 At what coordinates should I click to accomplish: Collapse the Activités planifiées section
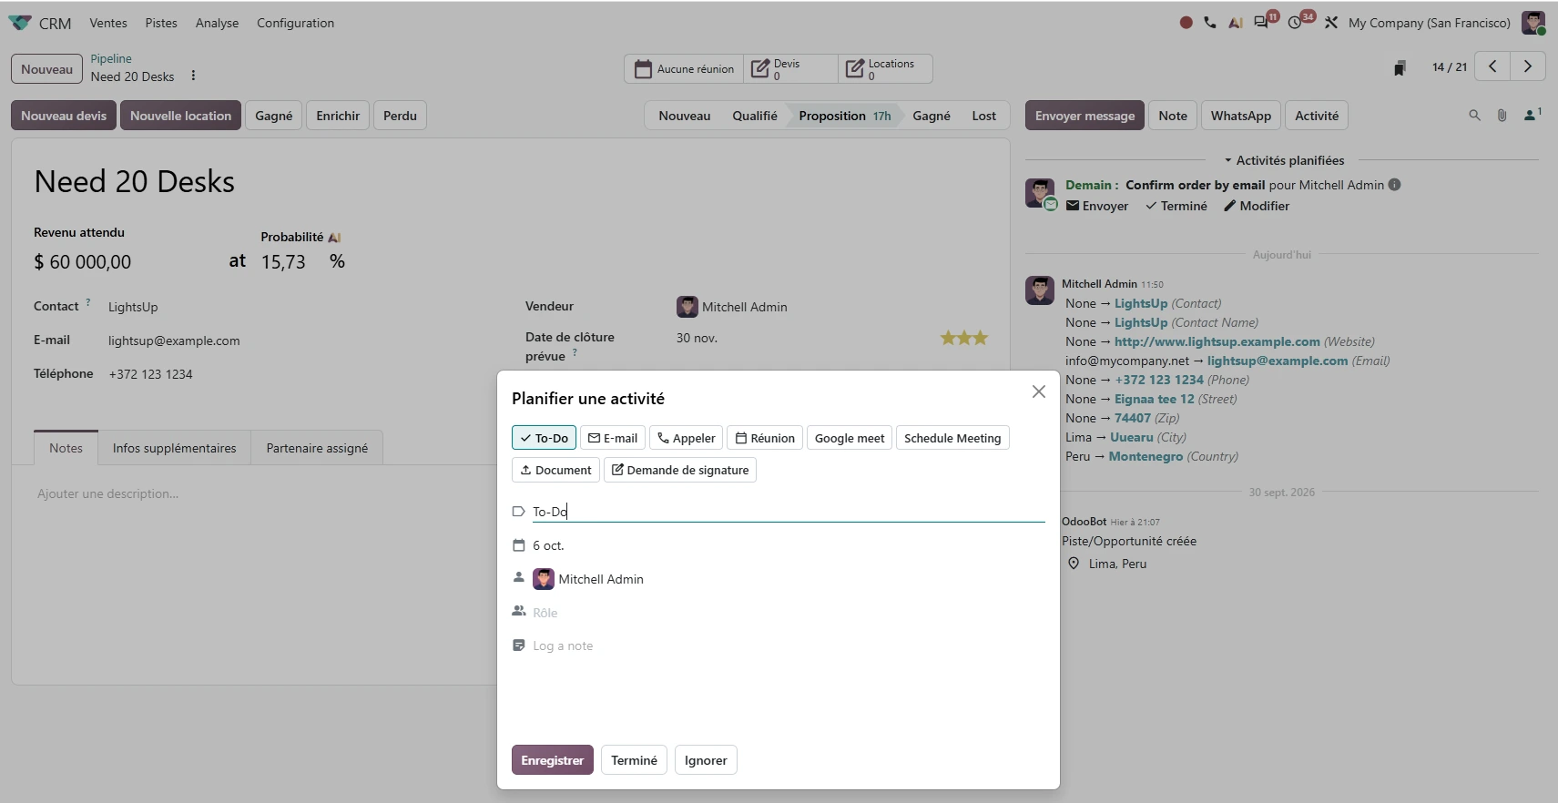tap(1284, 160)
